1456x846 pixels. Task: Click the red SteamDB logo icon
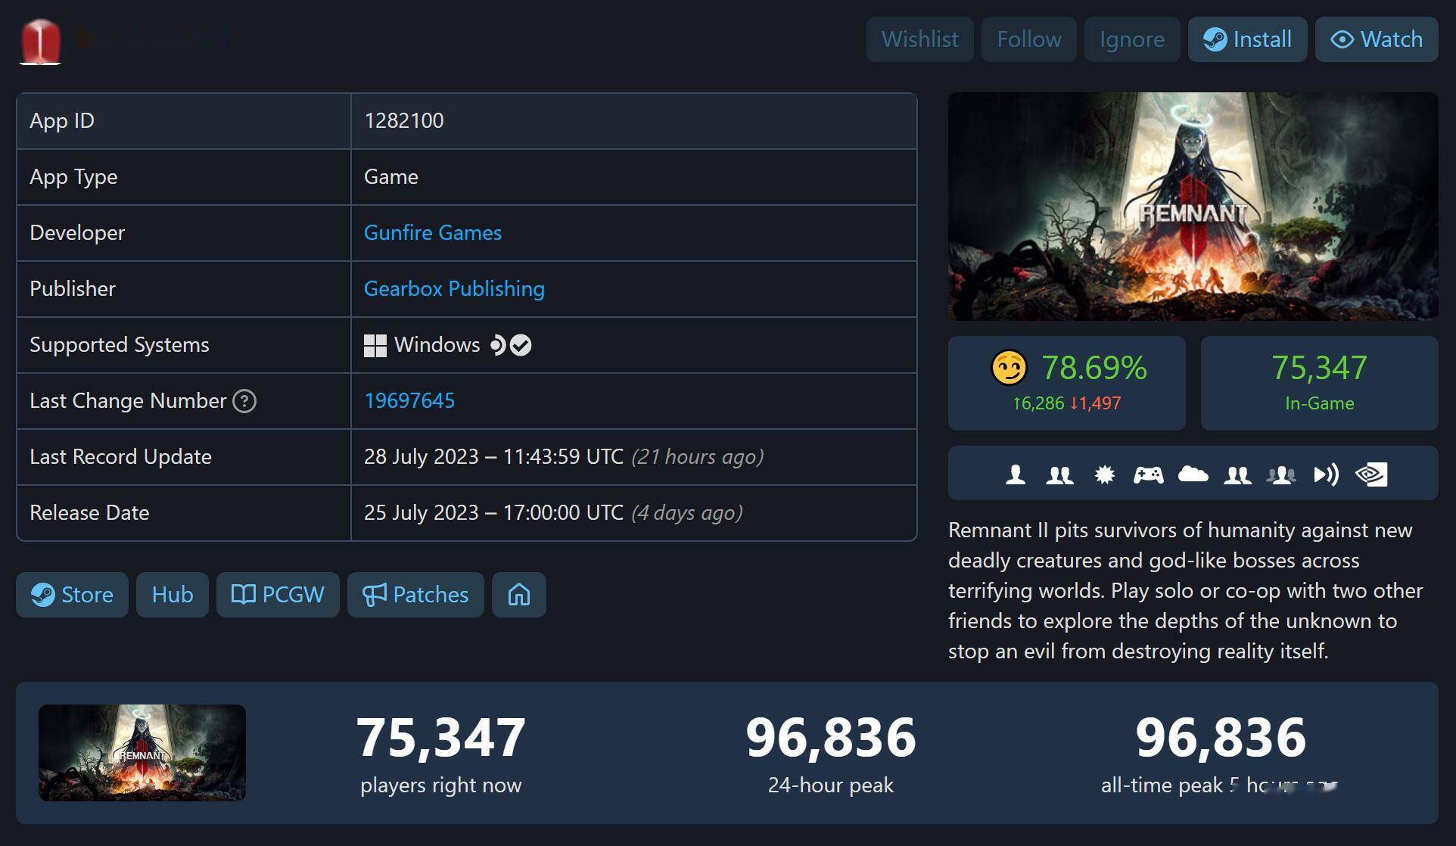pos(40,41)
